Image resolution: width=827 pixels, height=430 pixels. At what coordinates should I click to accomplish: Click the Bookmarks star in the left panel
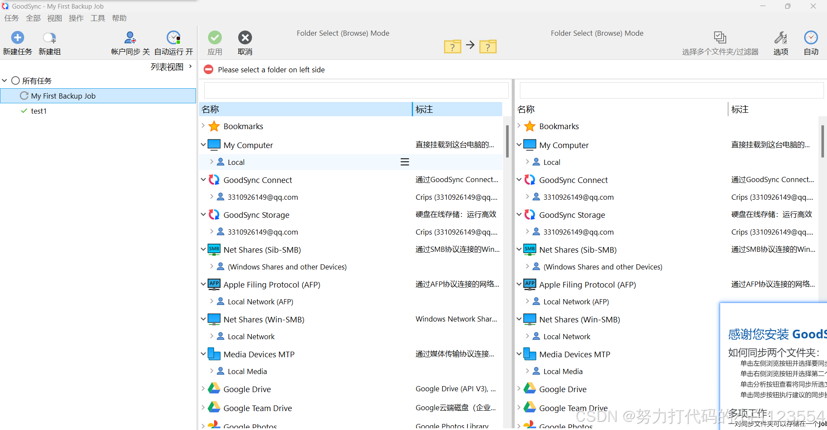214,126
